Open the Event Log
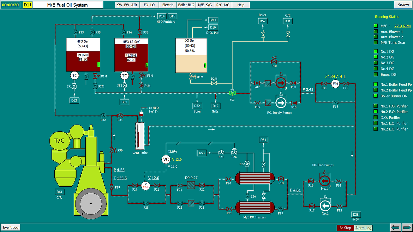The image size is (413, 232). pyautogui.click(x=11, y=227)
